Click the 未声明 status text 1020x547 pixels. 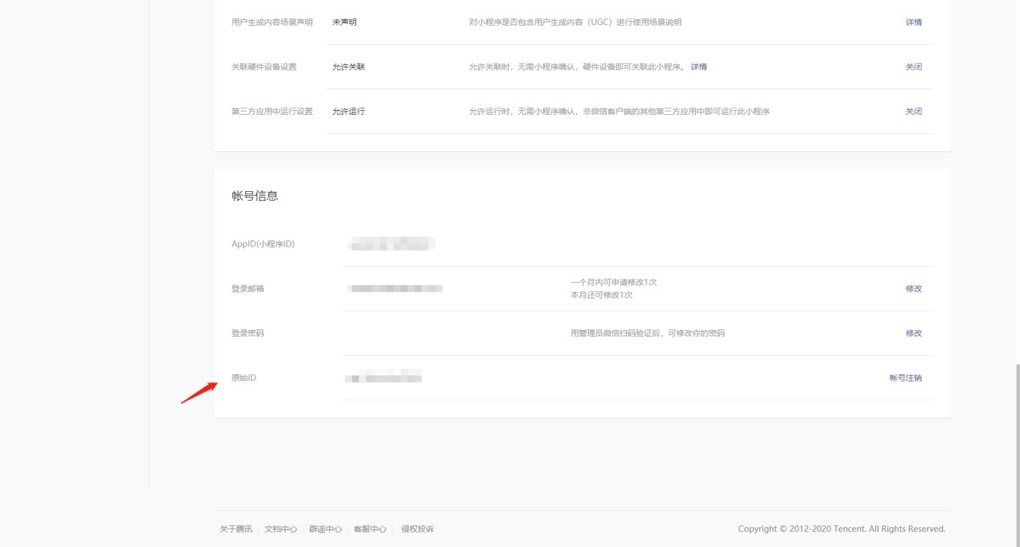(344, 22)
